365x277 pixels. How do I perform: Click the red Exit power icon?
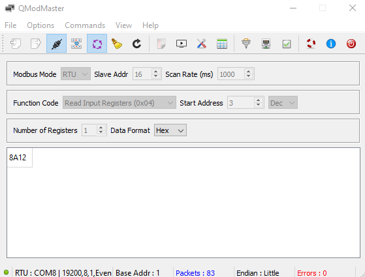click(x=351, y=44)
